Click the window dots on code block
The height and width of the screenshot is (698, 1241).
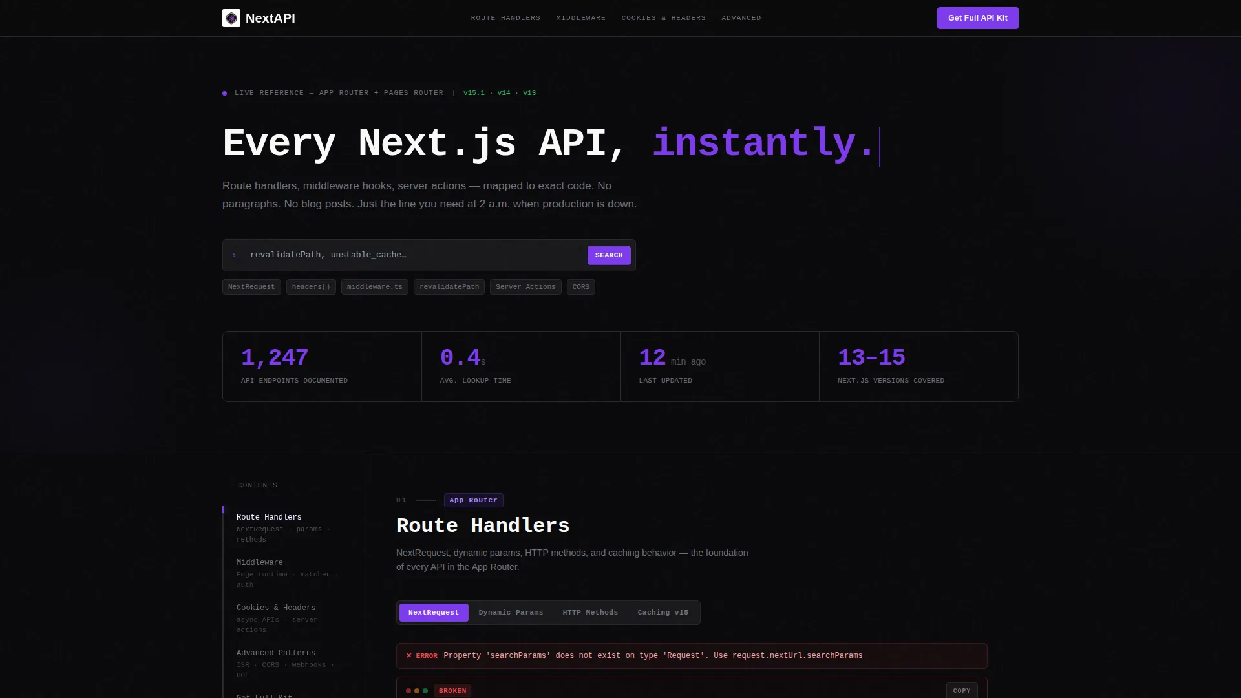tap(417, 691)
